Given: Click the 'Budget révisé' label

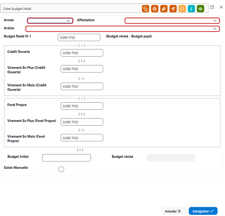Looking at the screenshot, I should (x=123, y=157).
